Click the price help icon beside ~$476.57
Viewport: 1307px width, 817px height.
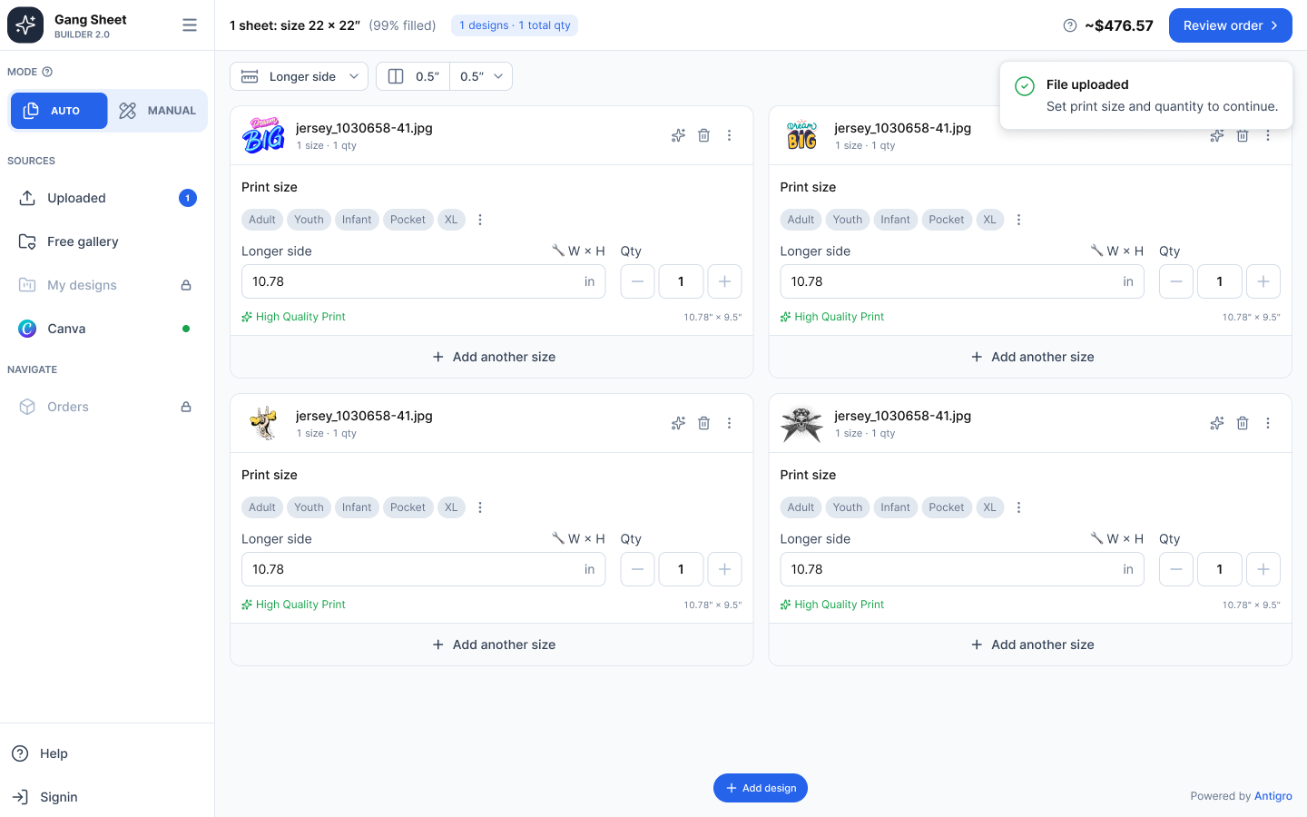point(1070,25)
